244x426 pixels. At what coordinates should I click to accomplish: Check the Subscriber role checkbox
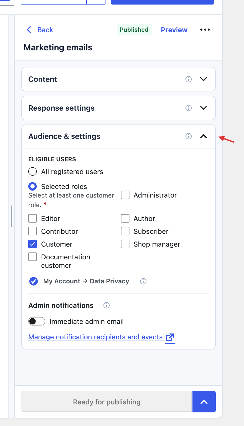(125, 231)
